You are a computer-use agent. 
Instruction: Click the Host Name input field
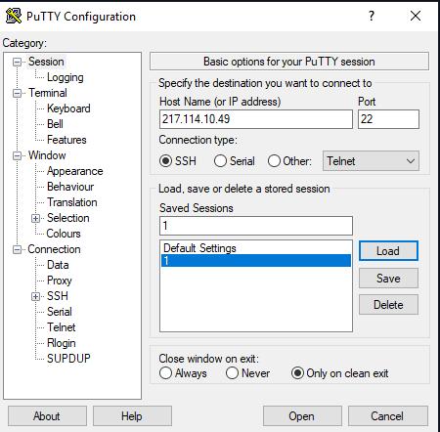[x=256, y=119]
